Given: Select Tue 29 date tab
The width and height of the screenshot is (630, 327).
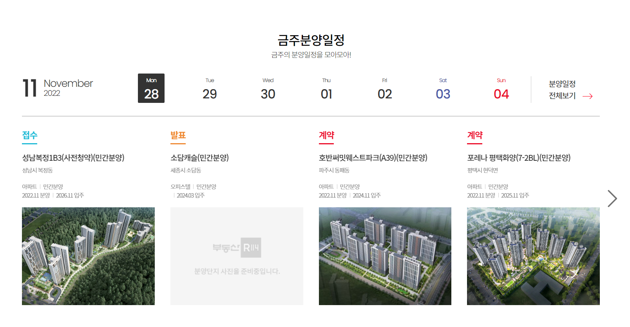Looking at the screenshot, I should click(x=210, y=88).
